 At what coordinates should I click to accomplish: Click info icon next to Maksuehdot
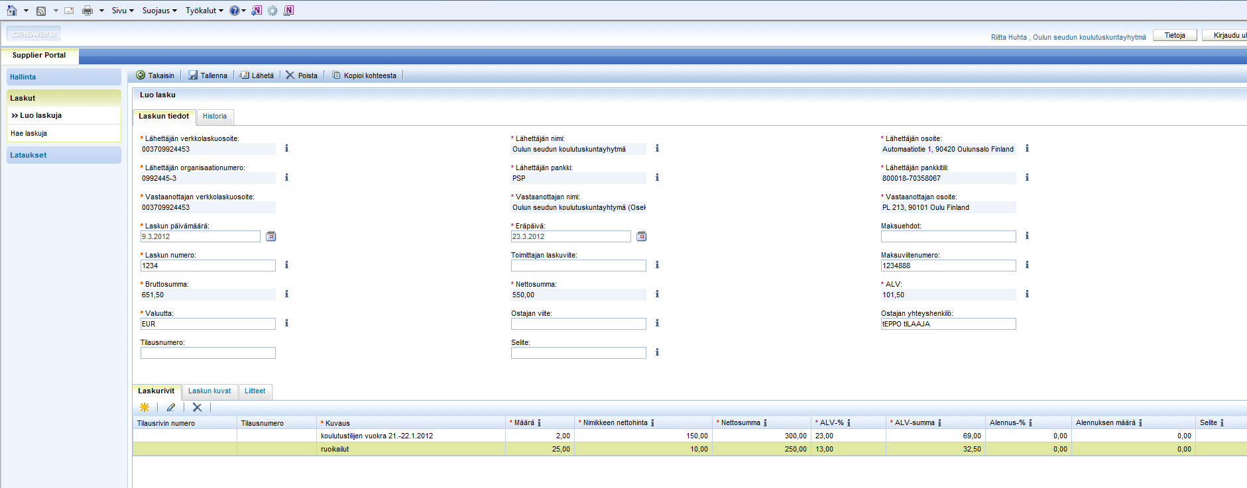(1027, 236)
